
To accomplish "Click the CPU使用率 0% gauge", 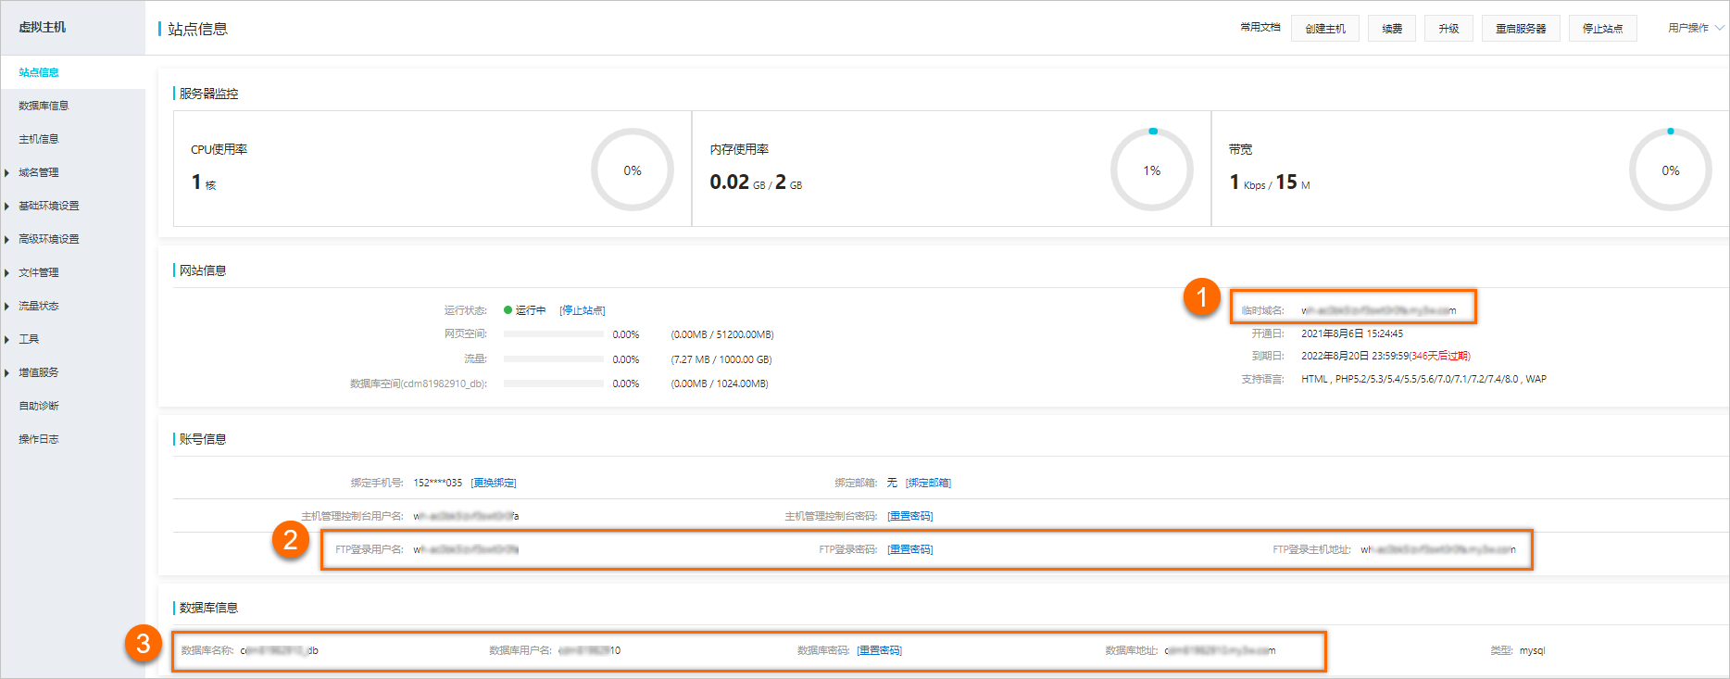I will click(633, 170).
